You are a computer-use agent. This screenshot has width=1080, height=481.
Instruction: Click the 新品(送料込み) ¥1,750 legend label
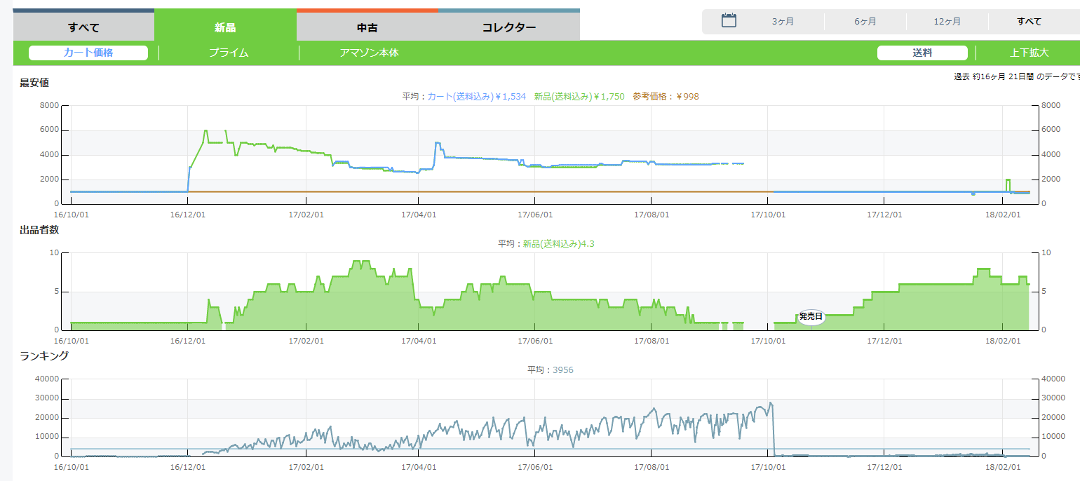[x=579, y=97]
